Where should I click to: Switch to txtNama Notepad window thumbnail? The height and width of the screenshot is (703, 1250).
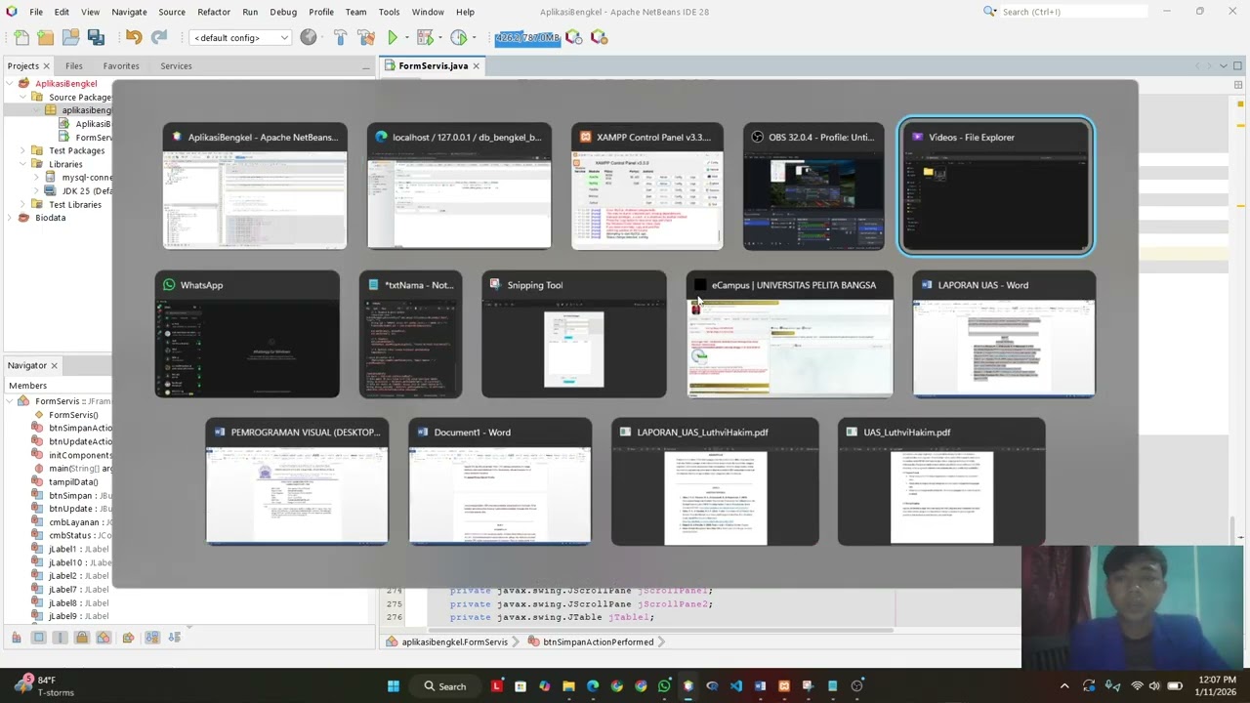410,334
